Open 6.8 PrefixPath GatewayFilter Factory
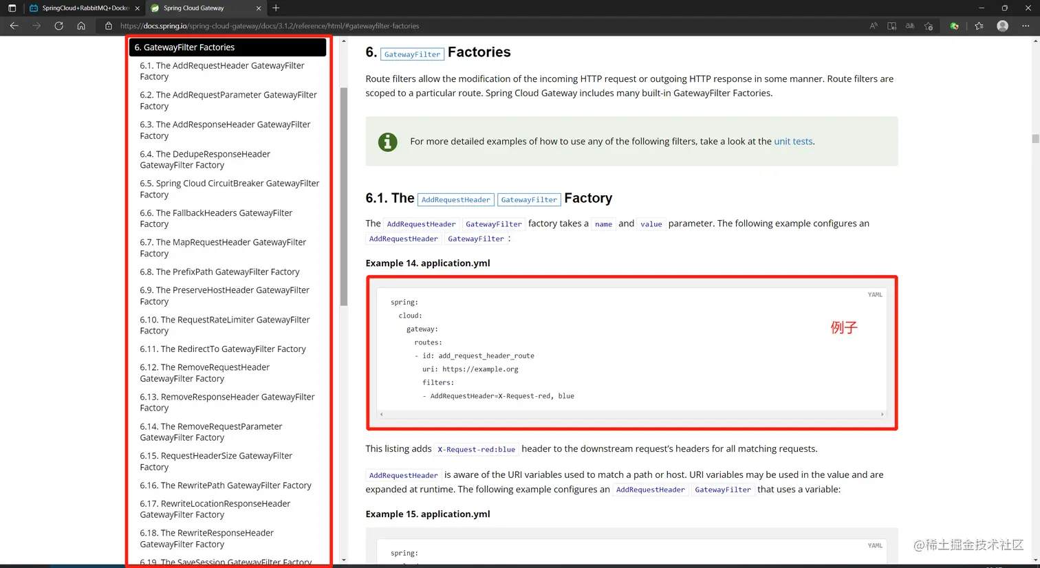The height and width of the screenshot is (568, 1040). 219,272
